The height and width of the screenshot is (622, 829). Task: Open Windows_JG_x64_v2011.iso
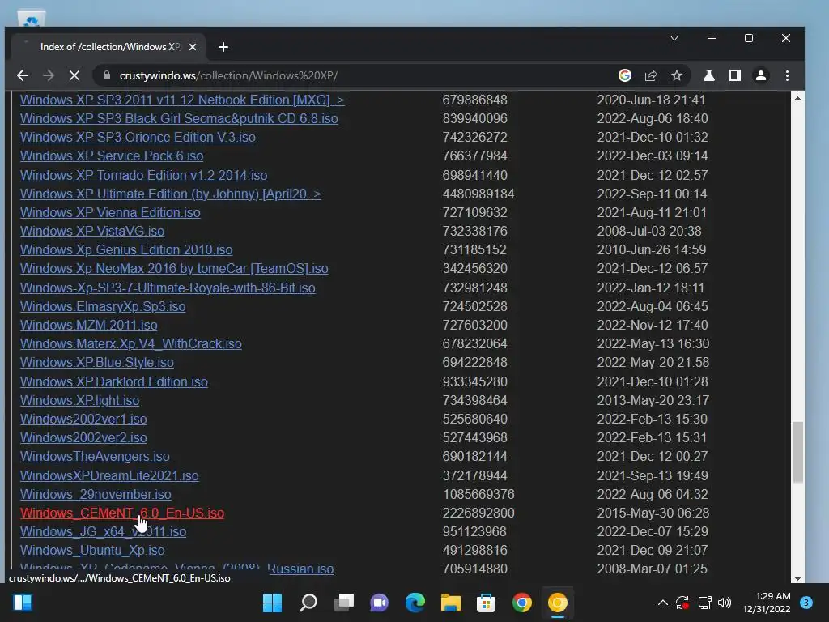point(103,531)
